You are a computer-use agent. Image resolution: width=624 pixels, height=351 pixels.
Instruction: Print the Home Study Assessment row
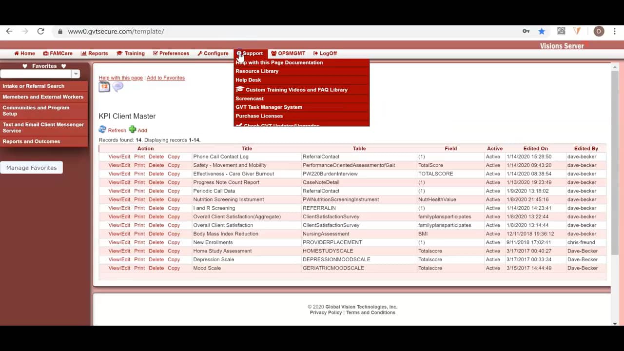139,251
